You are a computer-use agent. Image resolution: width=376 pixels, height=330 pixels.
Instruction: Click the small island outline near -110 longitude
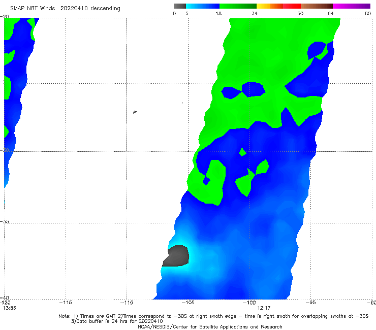pos(135,112)
